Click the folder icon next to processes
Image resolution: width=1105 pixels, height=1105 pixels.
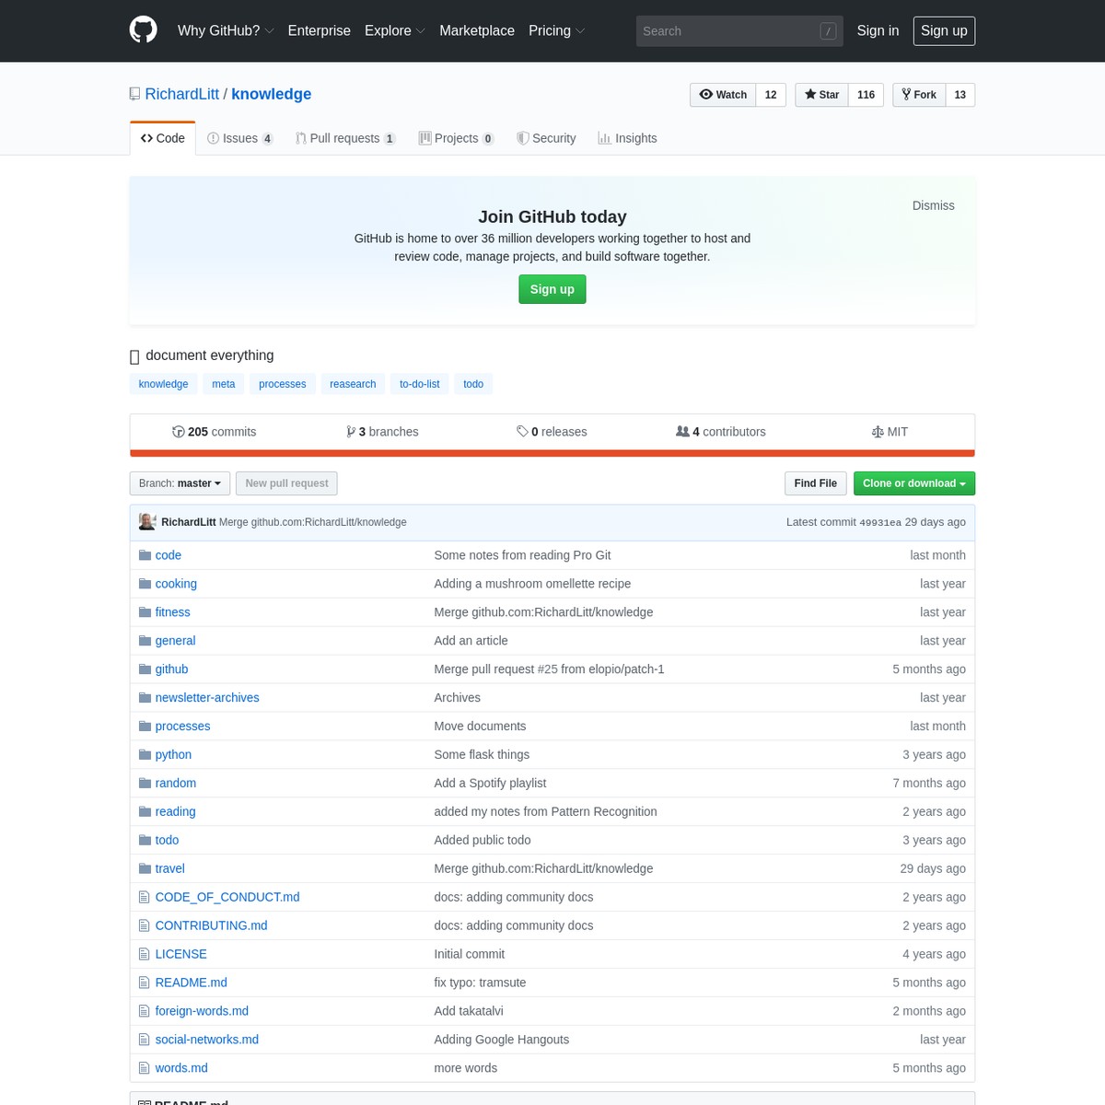(x=145, y=727)
